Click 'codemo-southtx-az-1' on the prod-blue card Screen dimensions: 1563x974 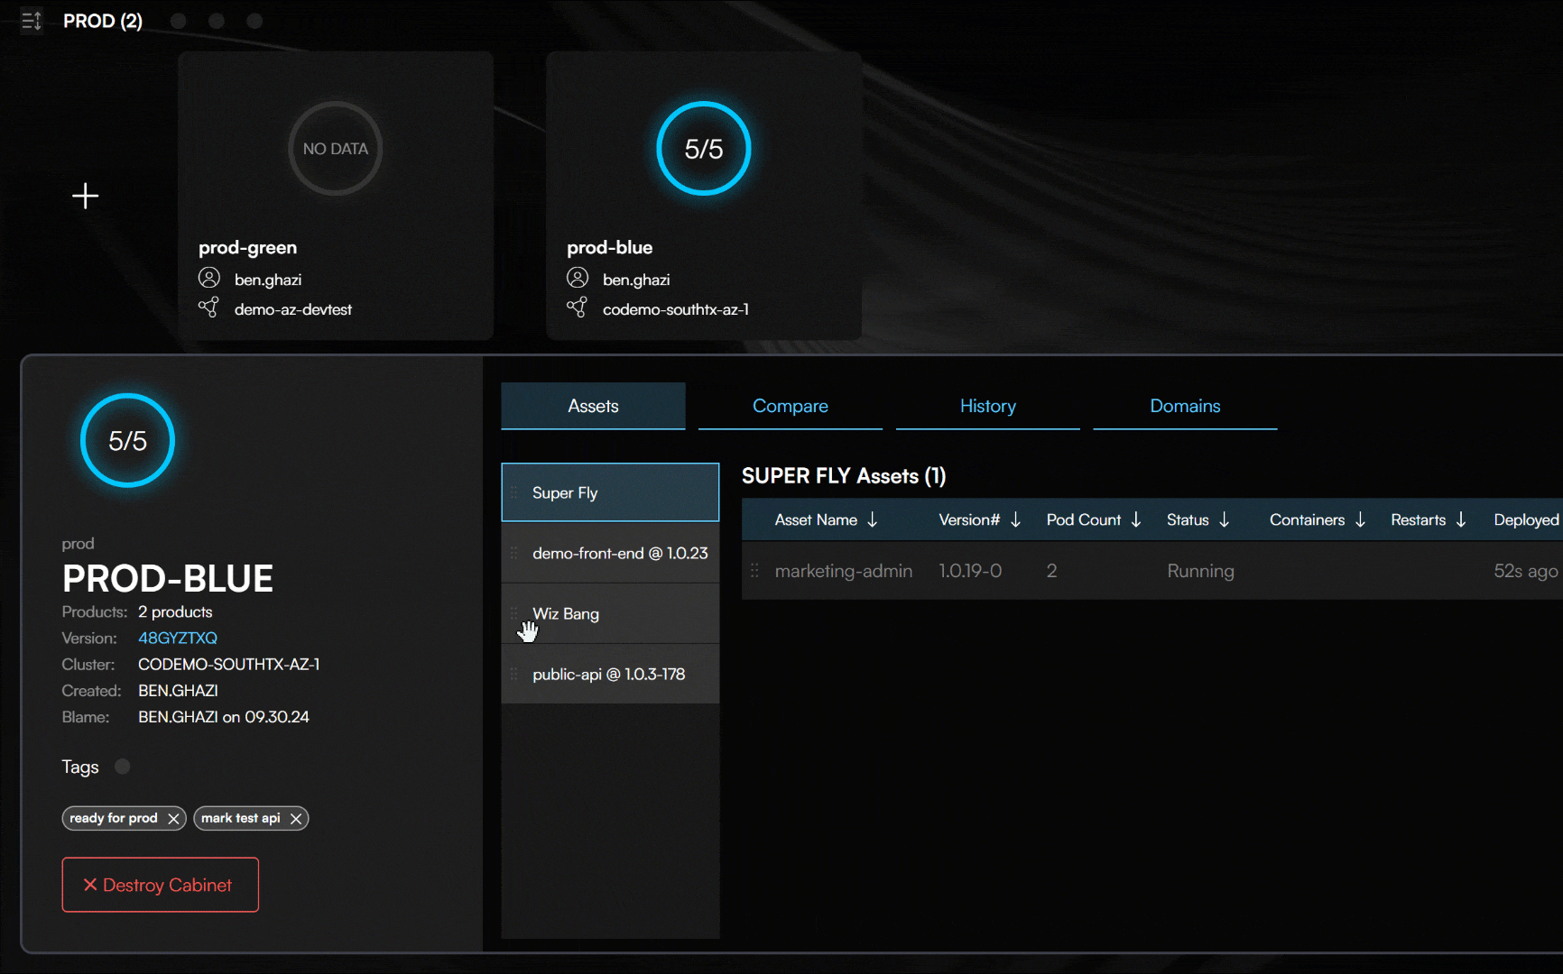click(676, 309)
